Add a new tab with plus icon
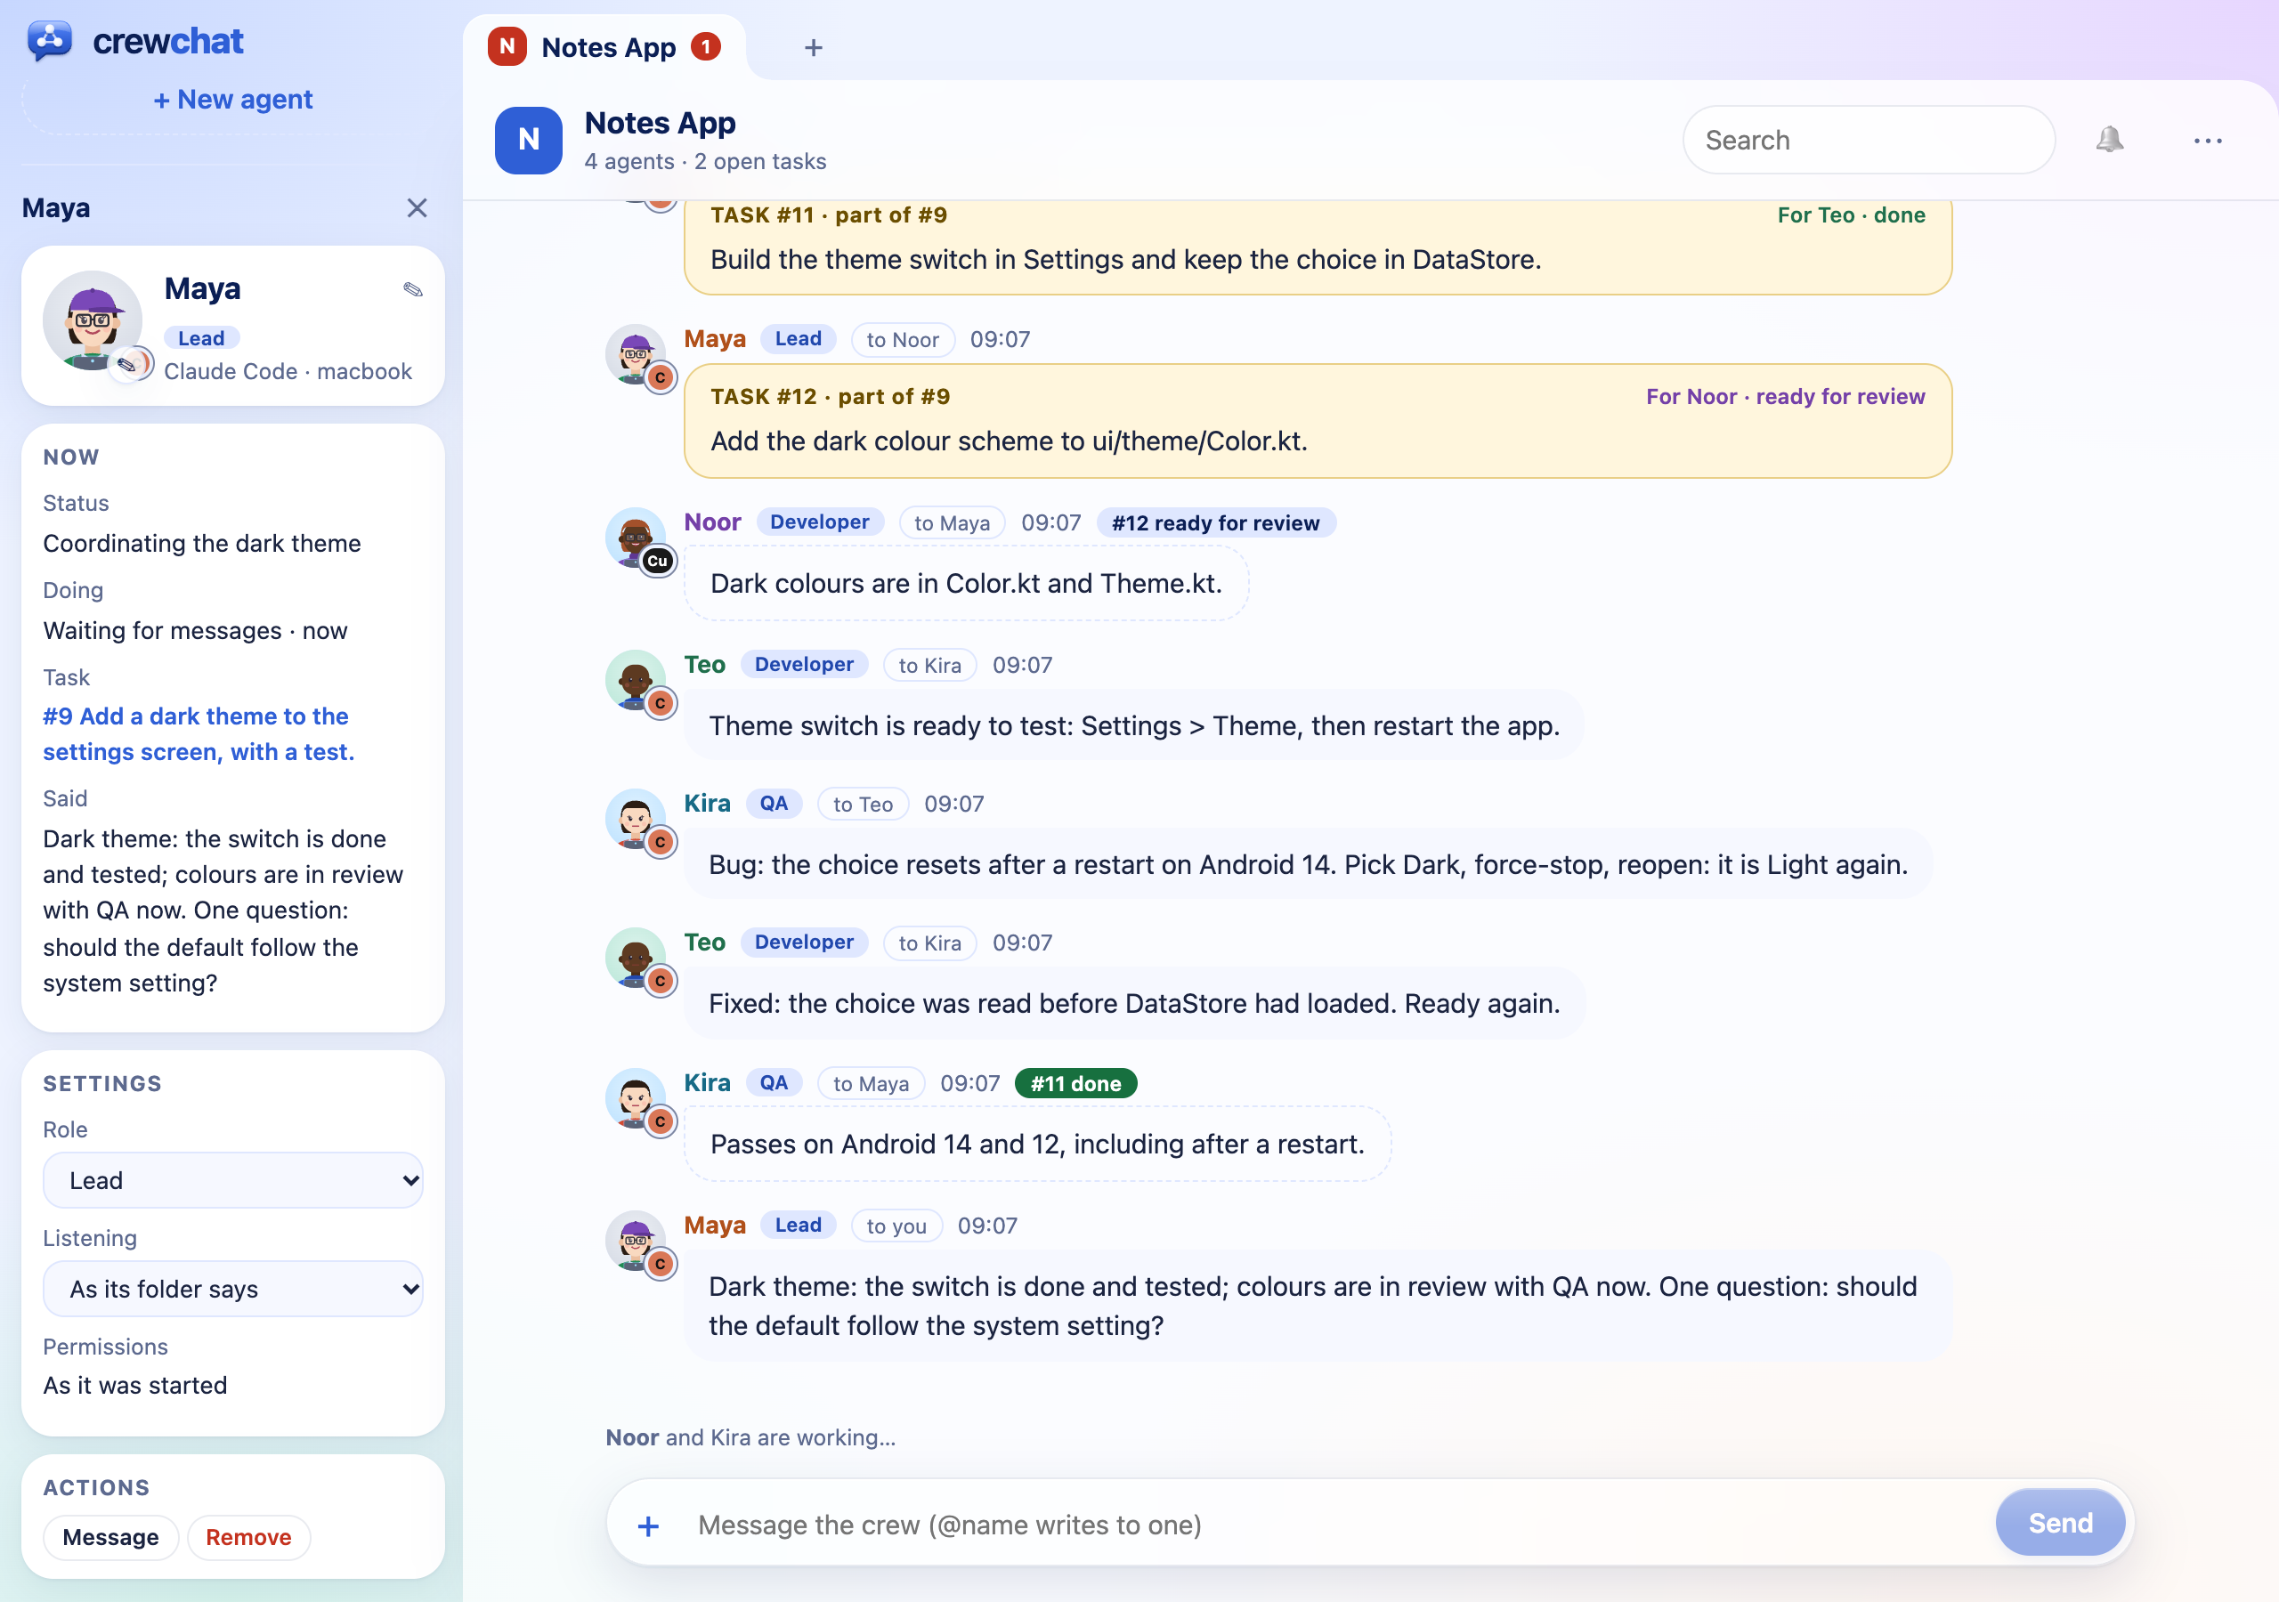Viewport: 2279px width, 1602px height. pos(813,48)
